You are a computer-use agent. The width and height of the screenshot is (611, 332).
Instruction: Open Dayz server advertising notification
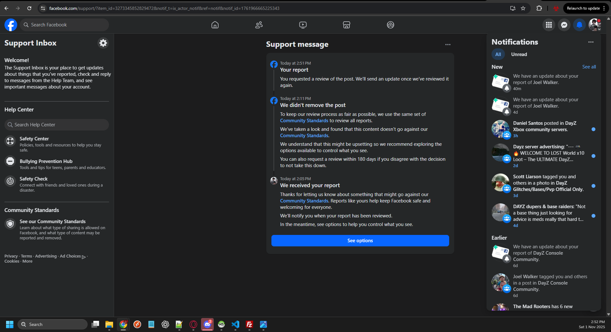tap(544, 156)
